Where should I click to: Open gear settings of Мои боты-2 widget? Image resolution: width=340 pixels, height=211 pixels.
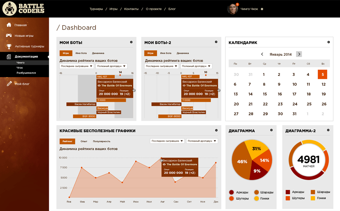(x=216, y=42)
